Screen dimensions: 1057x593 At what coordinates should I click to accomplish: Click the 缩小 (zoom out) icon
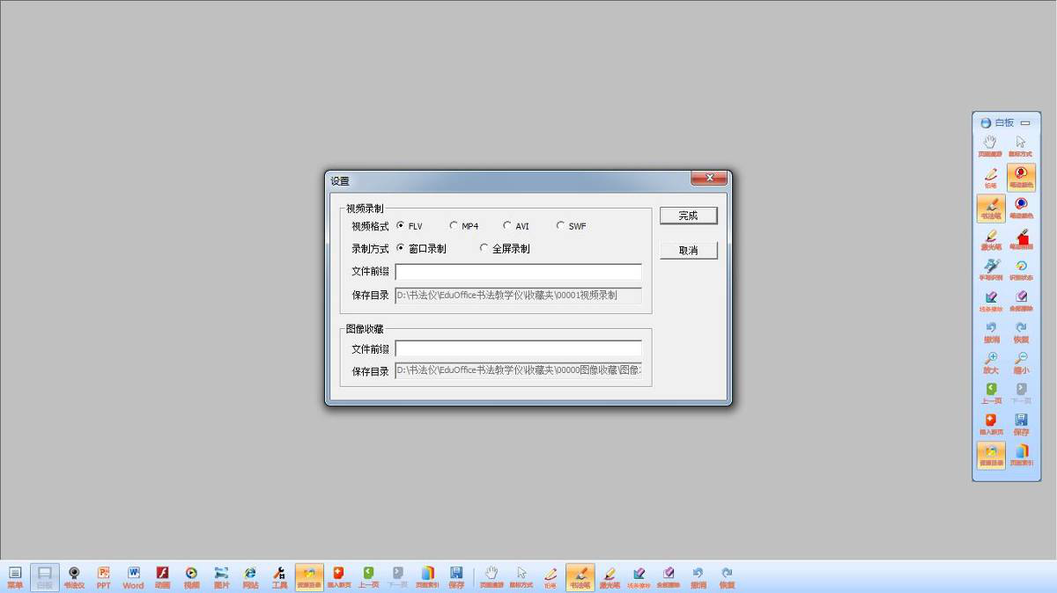1021,362
